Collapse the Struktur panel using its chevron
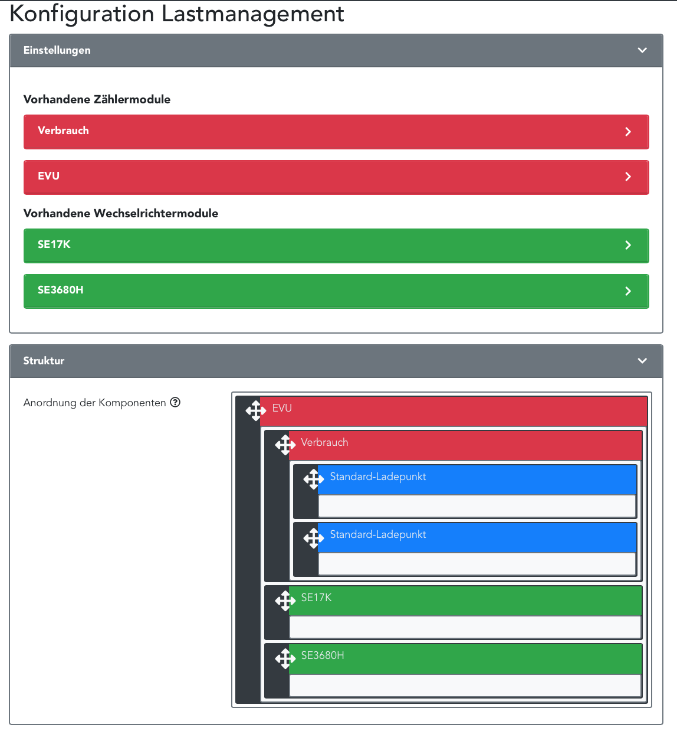This screenshot has height=731, width=677. (x=642, y=361)
